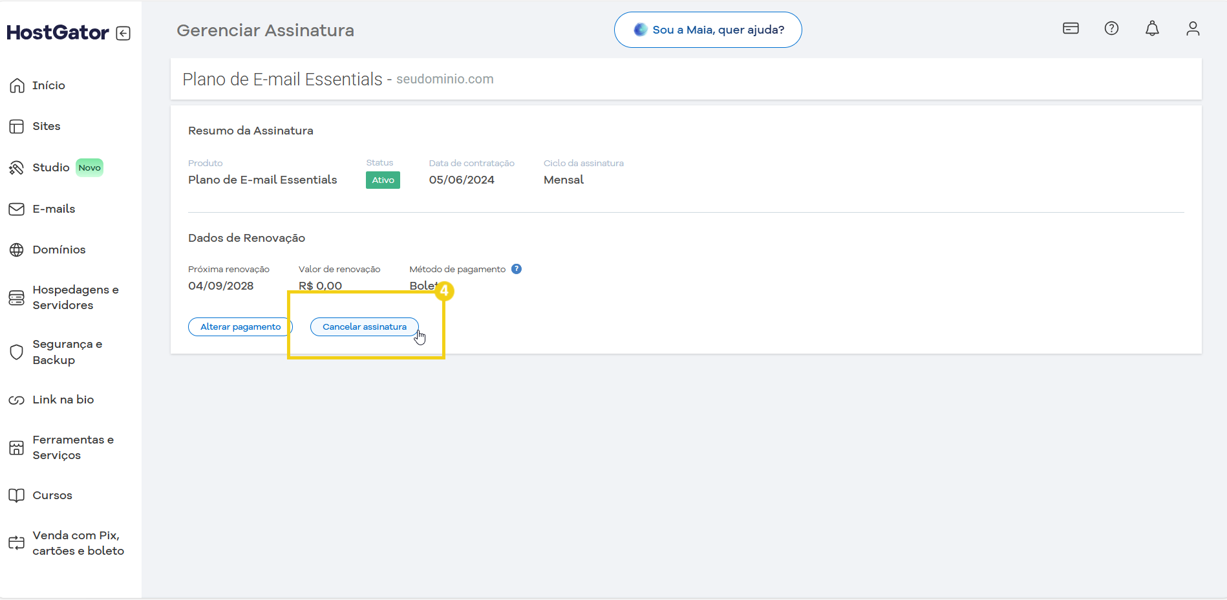Open Segurança e Backup section
Viewport: 1227px width, 600px height.
(67, 352)
